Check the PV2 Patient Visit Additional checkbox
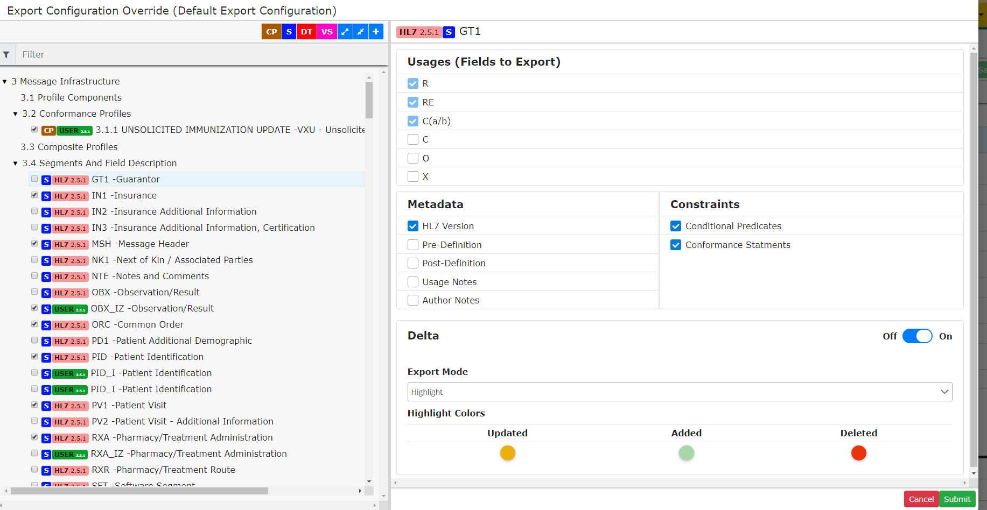This screenshot has width=987, height=510. pyautogui.click(x=34, y=421)
